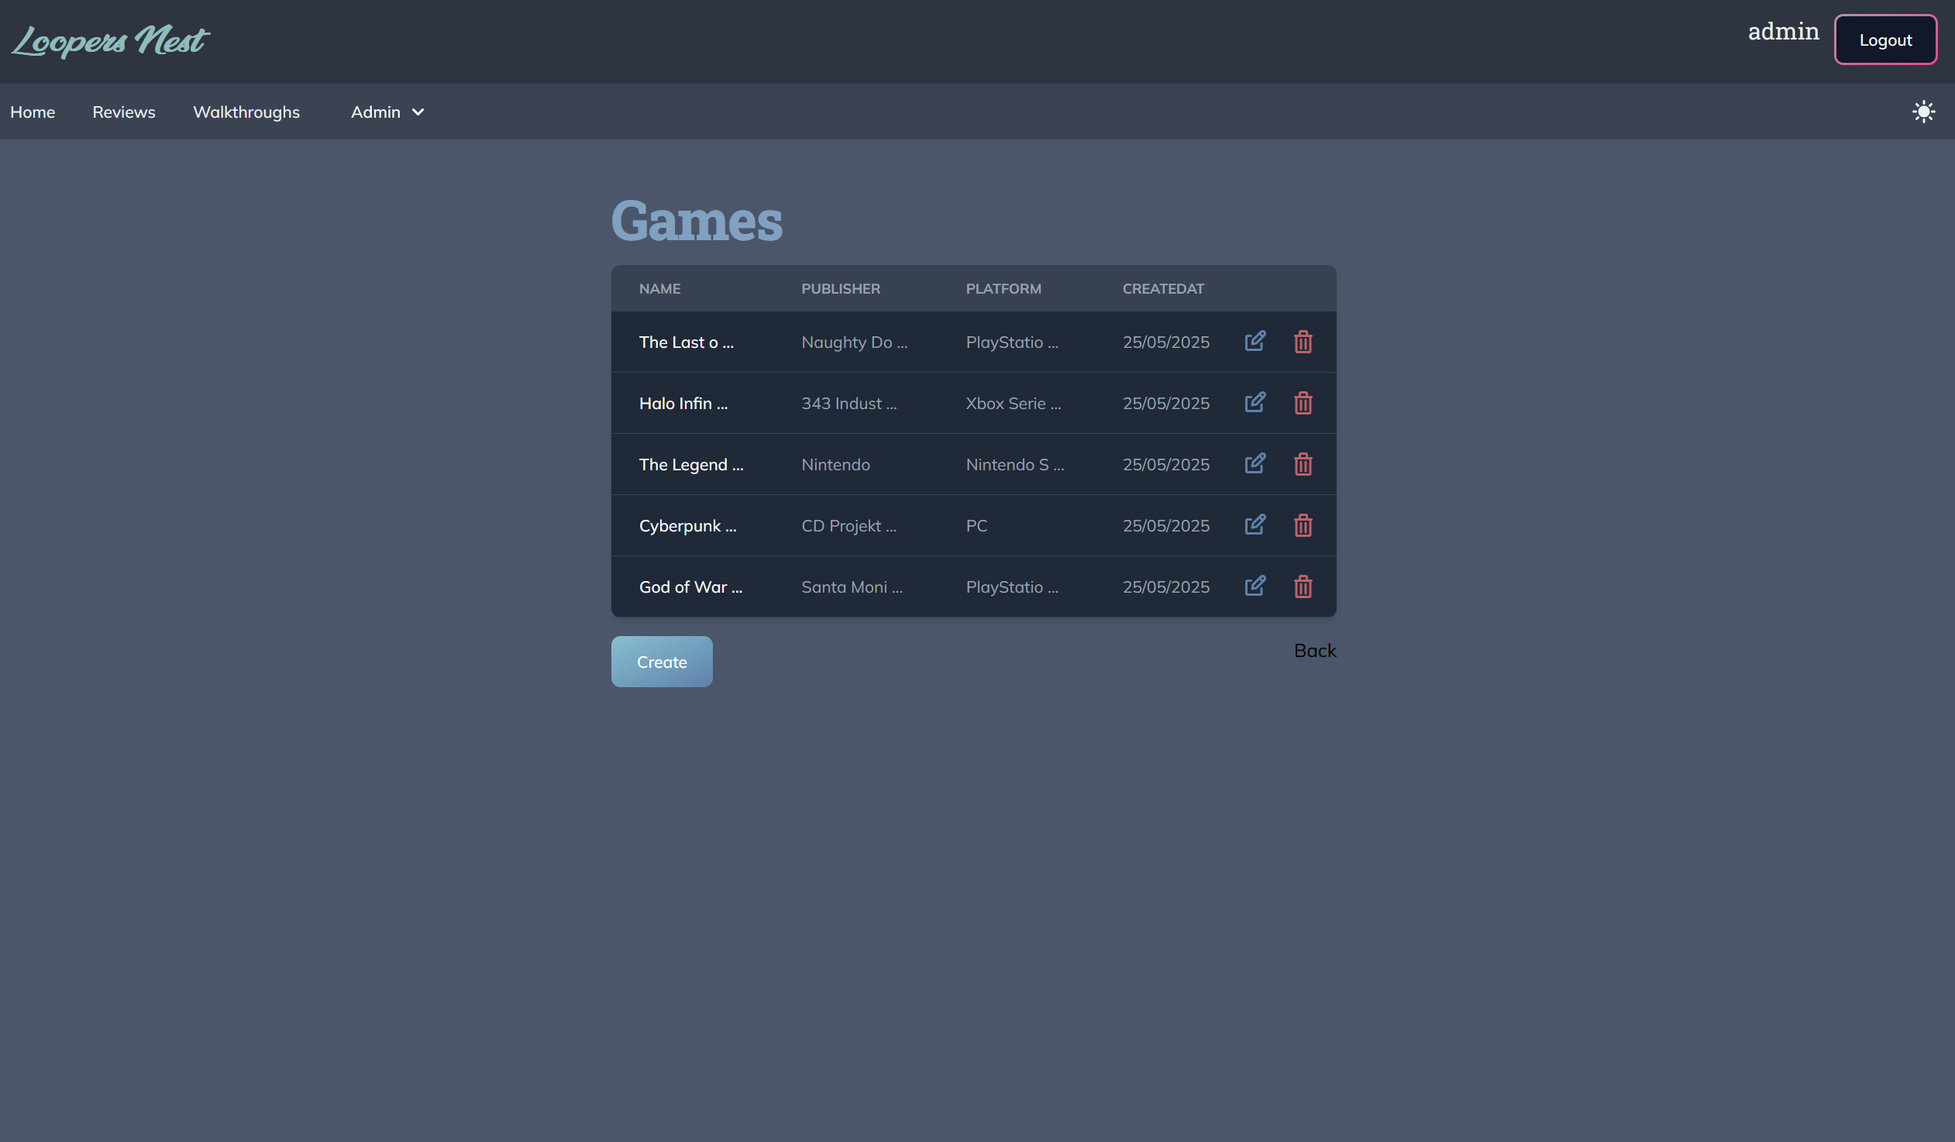Edit the Halo Infinite game entry
This screenshot has height=1142, width=1955.
1255,403
